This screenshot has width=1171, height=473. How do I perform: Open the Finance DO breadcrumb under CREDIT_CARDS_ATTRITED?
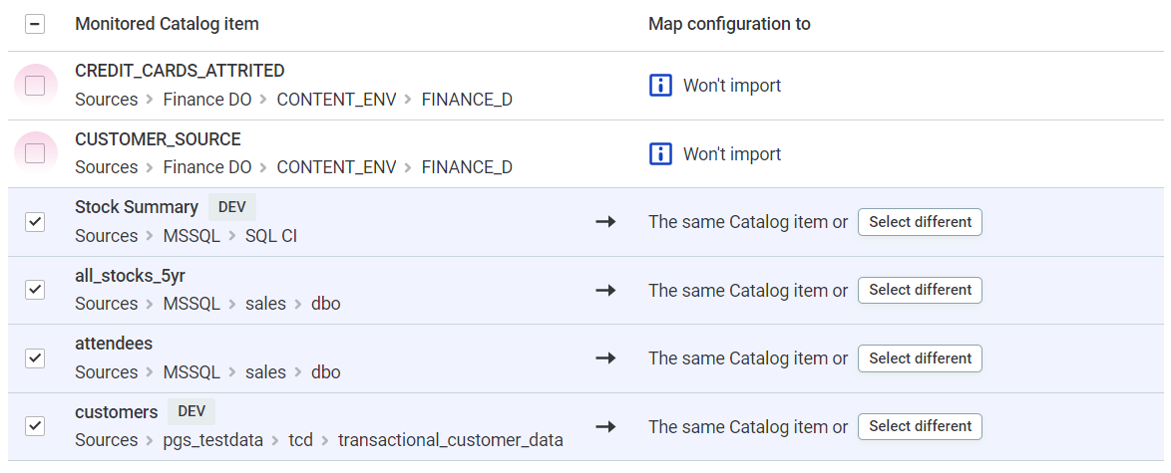click(x=207, y=100)
